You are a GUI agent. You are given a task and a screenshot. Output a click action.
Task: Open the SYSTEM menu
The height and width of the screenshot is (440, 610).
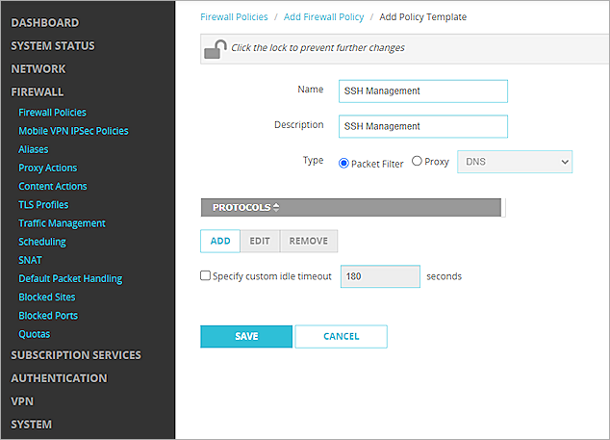[31, 424]
